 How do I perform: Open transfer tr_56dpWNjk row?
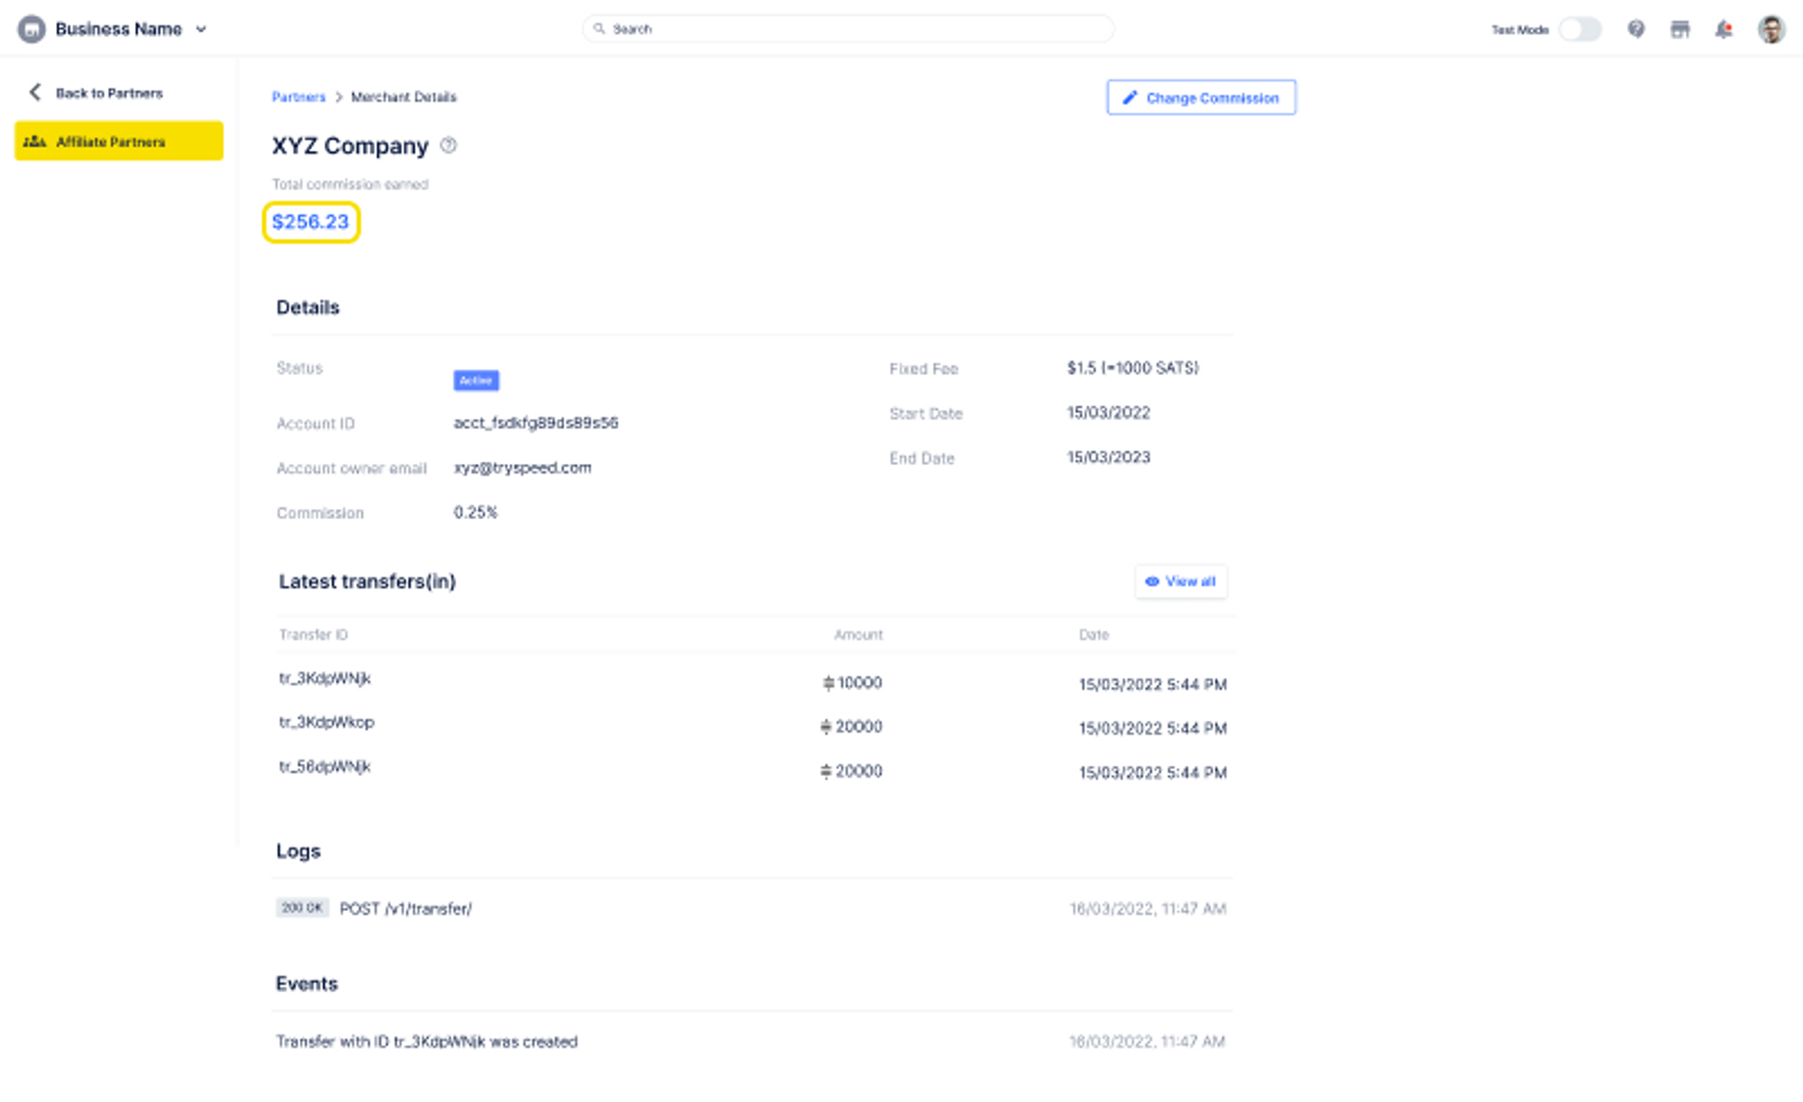[x=325, y=767]
